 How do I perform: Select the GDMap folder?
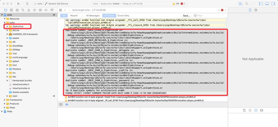click(x=16, y=50)
